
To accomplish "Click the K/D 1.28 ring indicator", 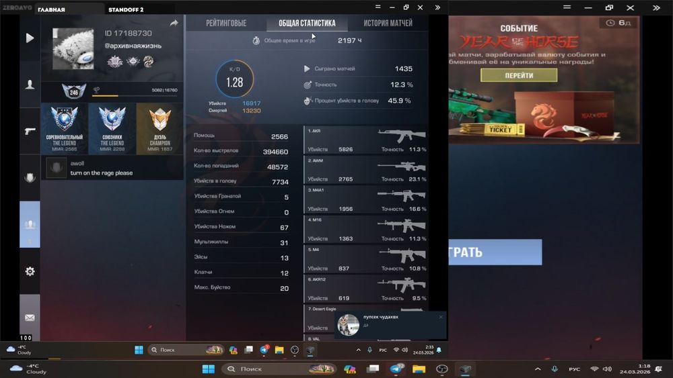I will pos(234,80).
